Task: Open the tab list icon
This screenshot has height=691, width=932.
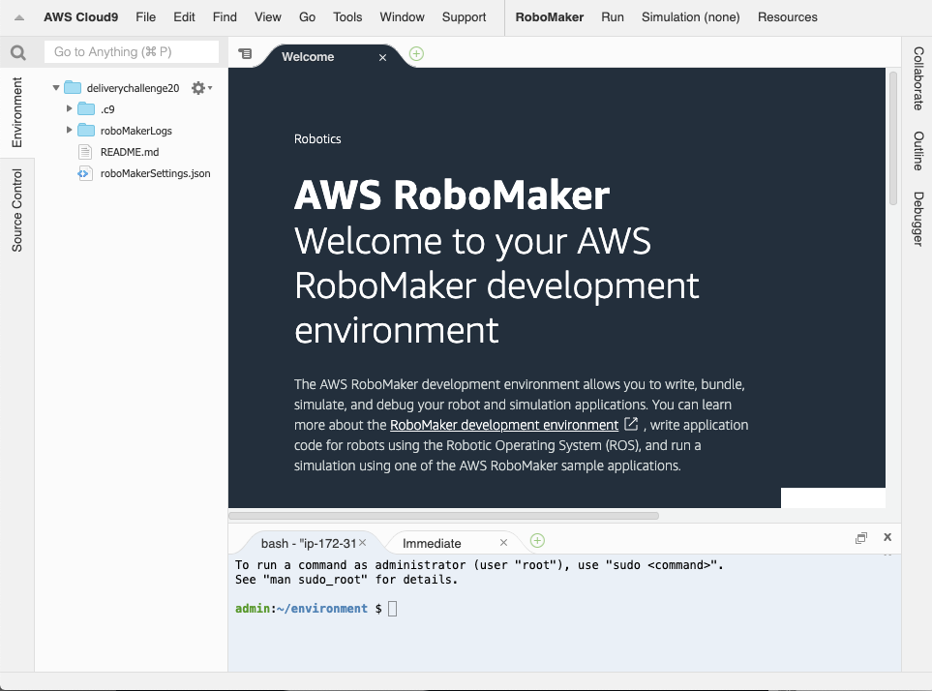Action: 245,54
